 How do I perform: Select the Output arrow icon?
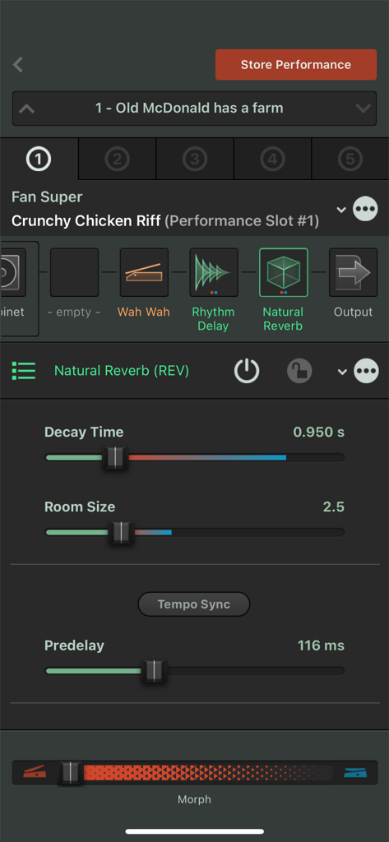tap(354, 273)
